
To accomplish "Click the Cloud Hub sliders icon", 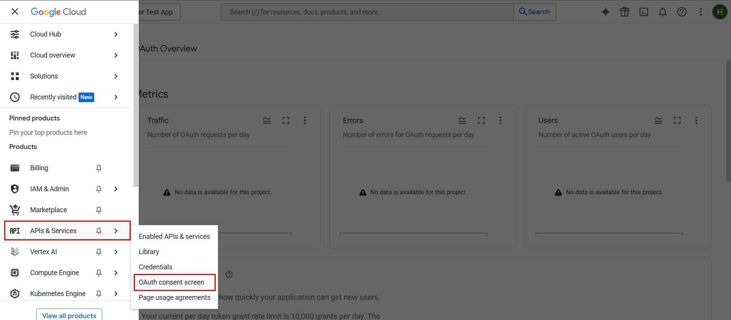I will [15, 34].
